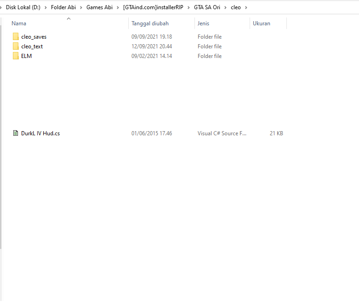This screenshot has height=306, width=359.
Task: Select the cleo_saves folder icon
Action: [16, 37]
